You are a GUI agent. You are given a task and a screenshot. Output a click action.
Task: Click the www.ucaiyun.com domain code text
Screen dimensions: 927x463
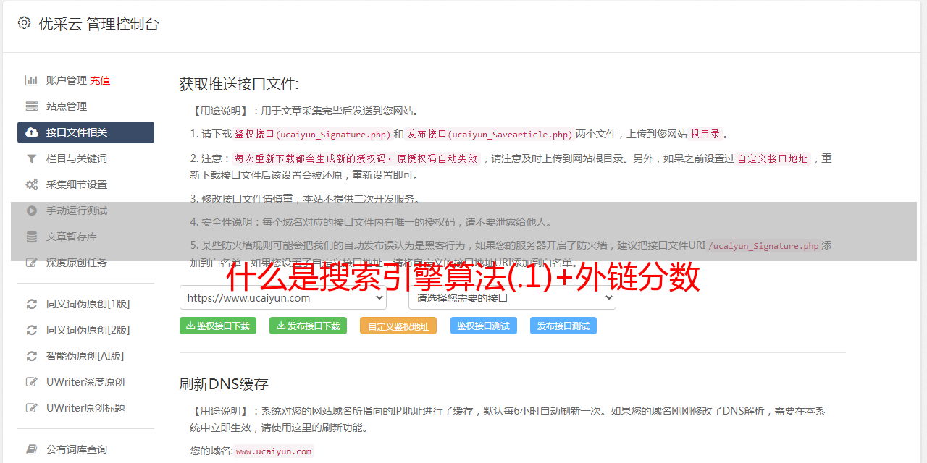[274, 451]
